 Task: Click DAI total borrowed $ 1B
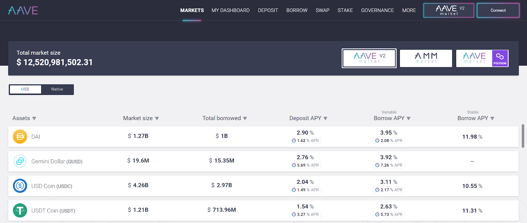click(x=222, y=136)
